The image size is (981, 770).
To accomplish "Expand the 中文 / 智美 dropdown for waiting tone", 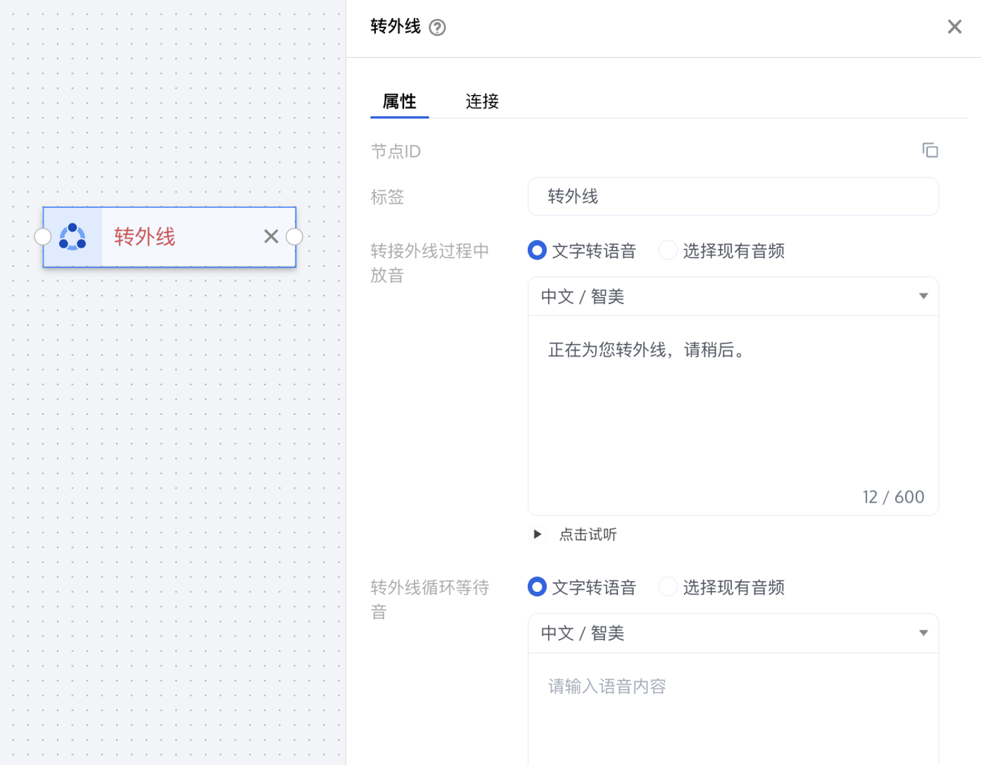I will coord(733,633).
